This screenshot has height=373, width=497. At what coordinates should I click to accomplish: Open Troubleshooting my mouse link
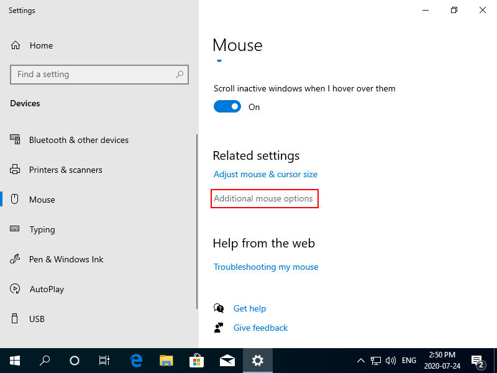click(266, 267)
